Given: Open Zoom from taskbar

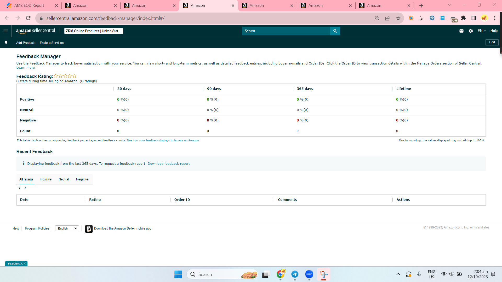Looking at the screenshot, I should coord(309,274).
